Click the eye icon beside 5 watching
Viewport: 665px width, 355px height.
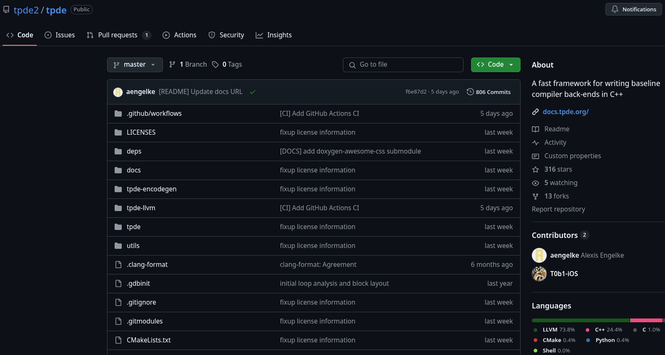[x=535, y=183]
